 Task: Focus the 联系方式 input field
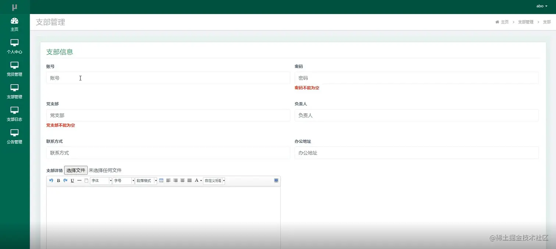coord(168,153)
